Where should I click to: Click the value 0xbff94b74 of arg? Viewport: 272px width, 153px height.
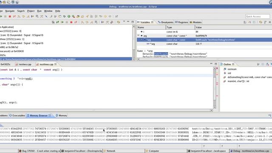pyautogui.click(x=201, y=36)
